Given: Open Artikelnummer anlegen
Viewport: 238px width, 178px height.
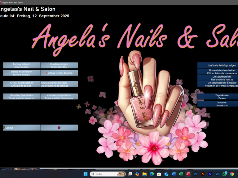Looking at the screenshot, I should 59,84.
